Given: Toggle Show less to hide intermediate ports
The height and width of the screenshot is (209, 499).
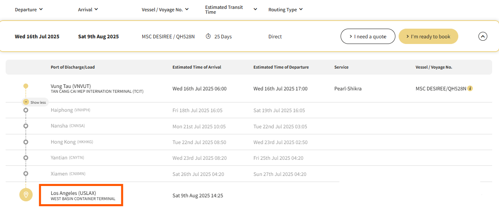Looking at the screenshot, I should (35, 102).
